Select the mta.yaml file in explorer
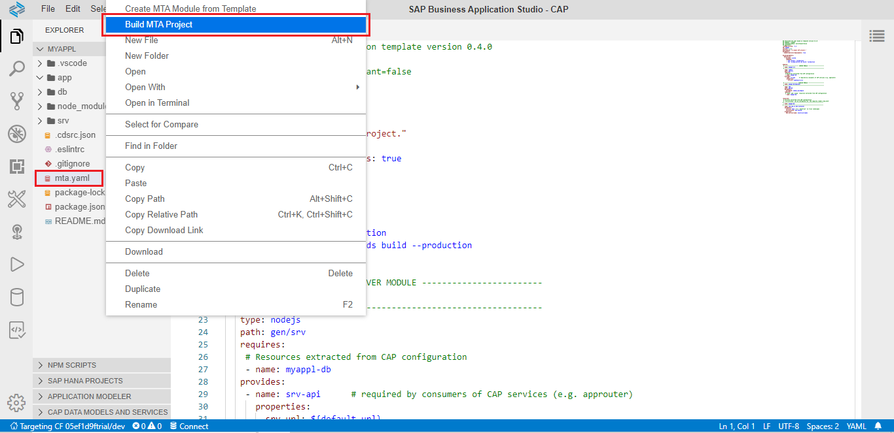This screenshot has height=433, width=894. coord(71,178)
